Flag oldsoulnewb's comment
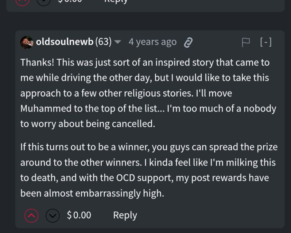 click(x=246, y=42)
